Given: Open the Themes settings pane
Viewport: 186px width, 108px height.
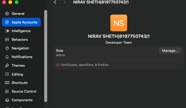Looking at the screenshot, I should click(21, 65).
